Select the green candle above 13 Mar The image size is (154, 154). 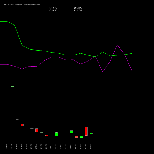click(91, 133)
